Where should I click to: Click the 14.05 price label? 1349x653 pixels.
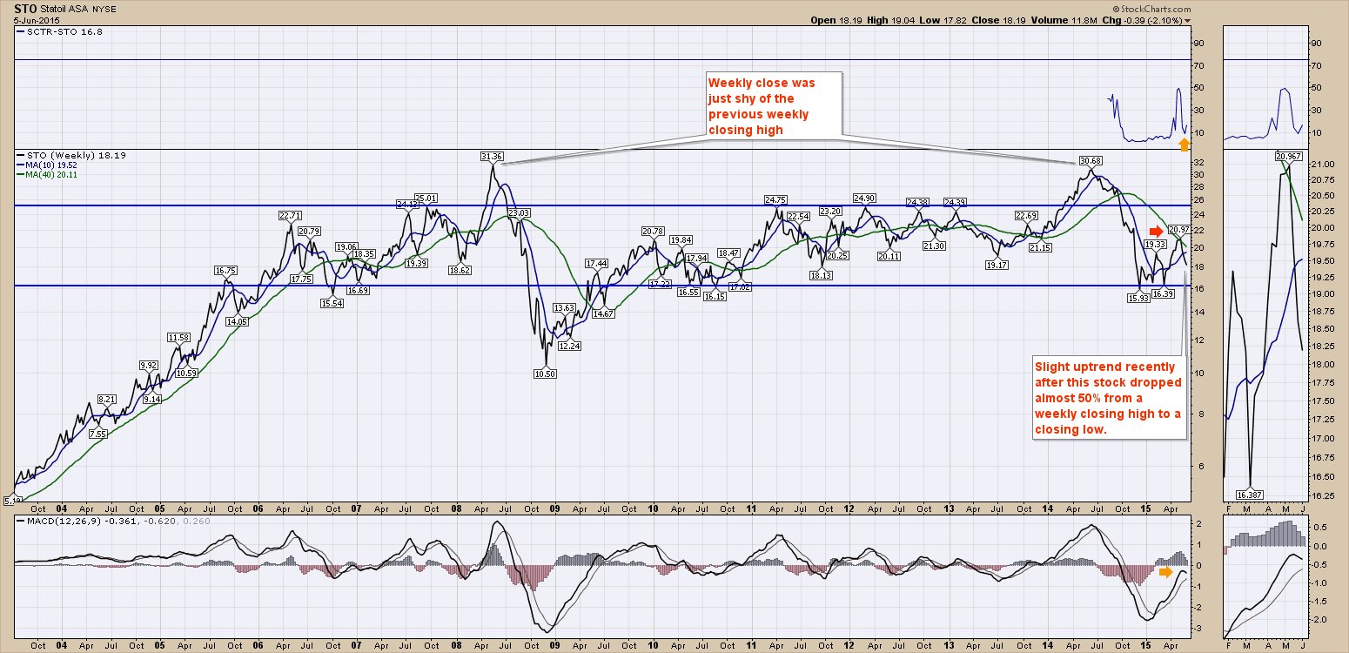pos(237,321)
